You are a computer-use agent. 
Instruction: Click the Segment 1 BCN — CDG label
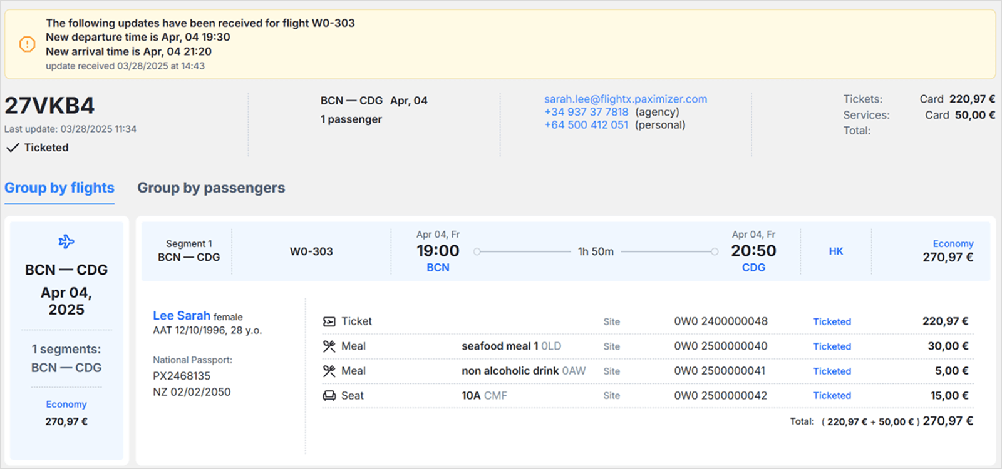189,250
